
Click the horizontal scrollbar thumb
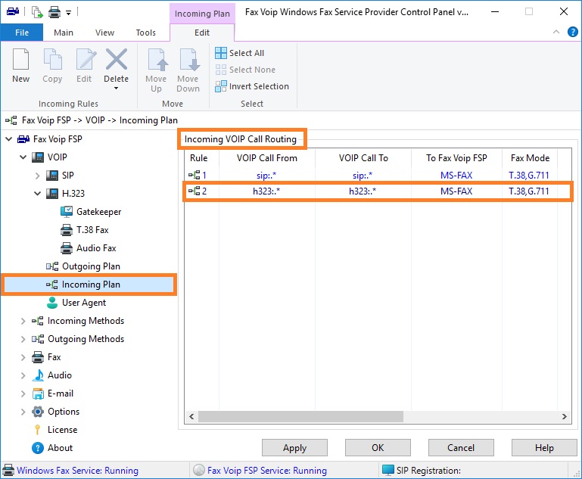(300, 417)
